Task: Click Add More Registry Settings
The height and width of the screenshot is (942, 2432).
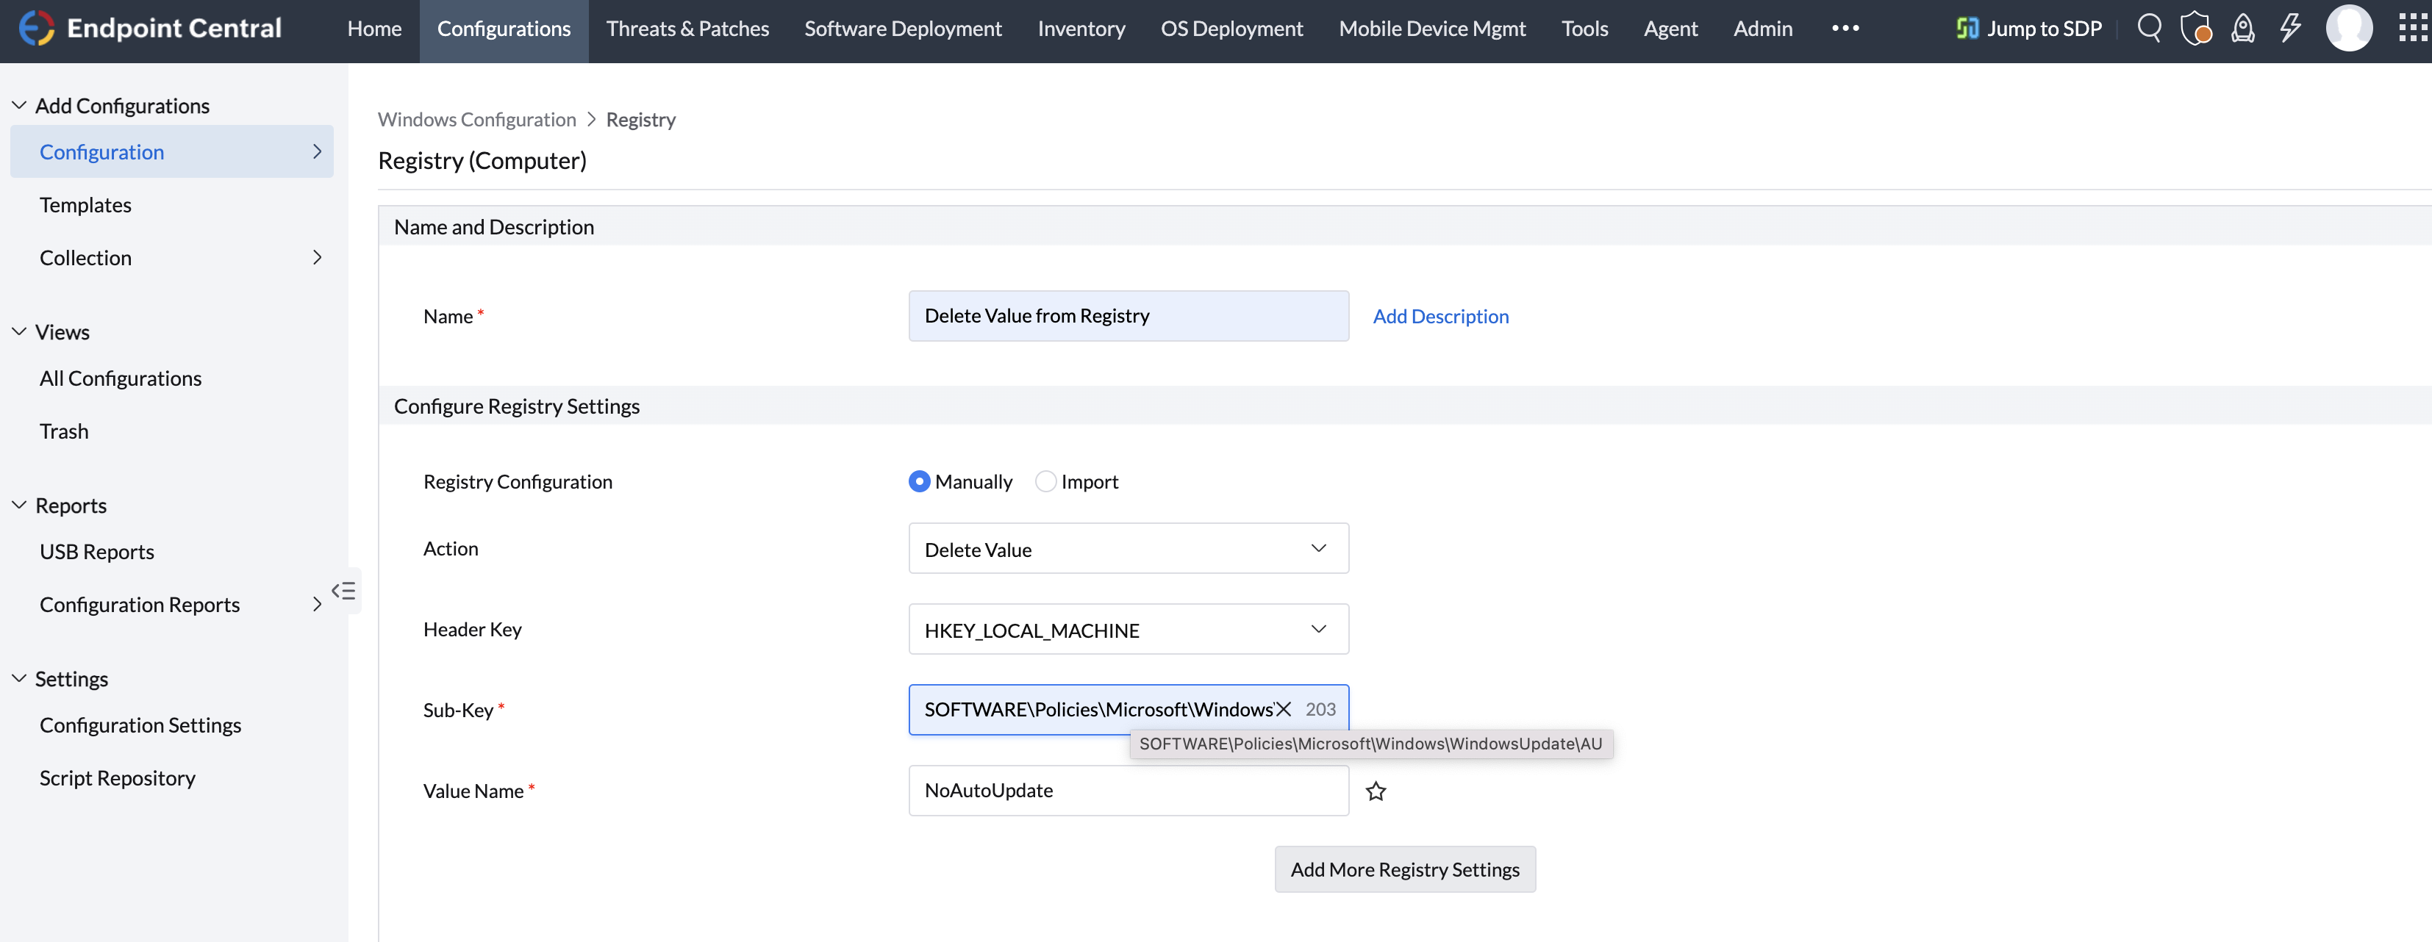Action: [1404, 869]
